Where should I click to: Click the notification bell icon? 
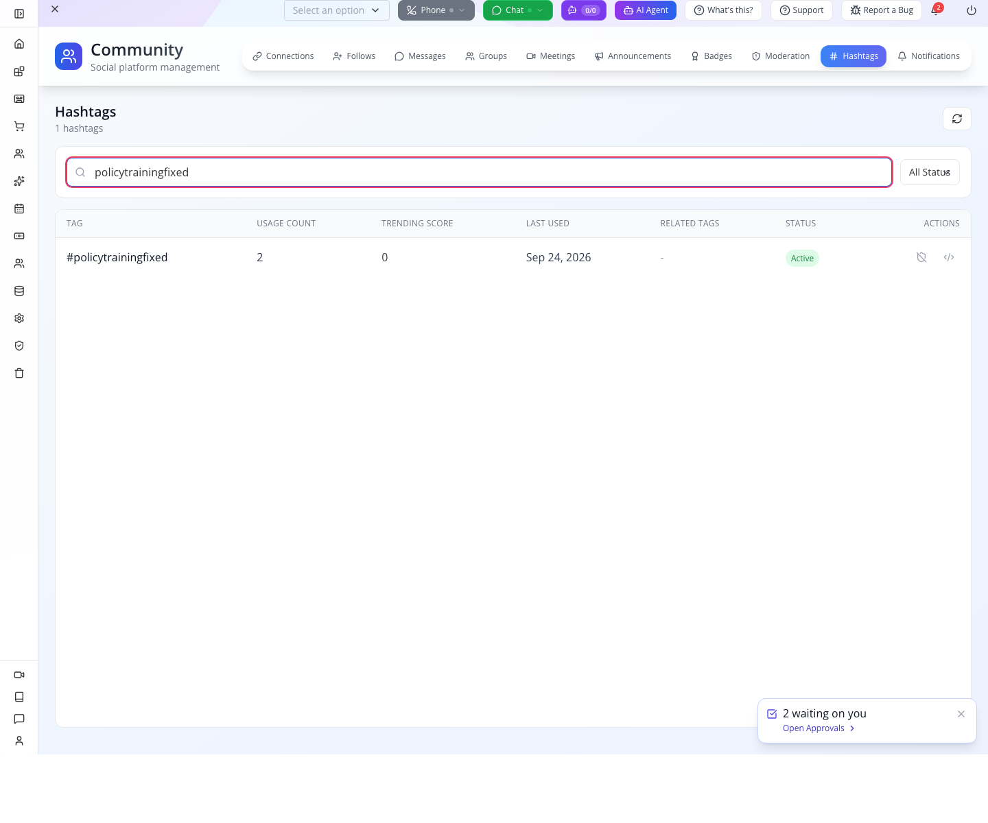click(936, 10)
